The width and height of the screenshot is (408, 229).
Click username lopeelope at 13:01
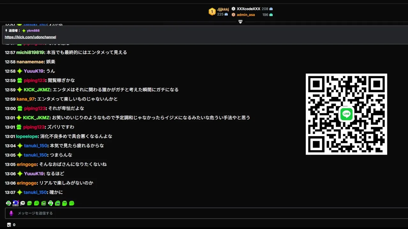click(x=27, y=136)
